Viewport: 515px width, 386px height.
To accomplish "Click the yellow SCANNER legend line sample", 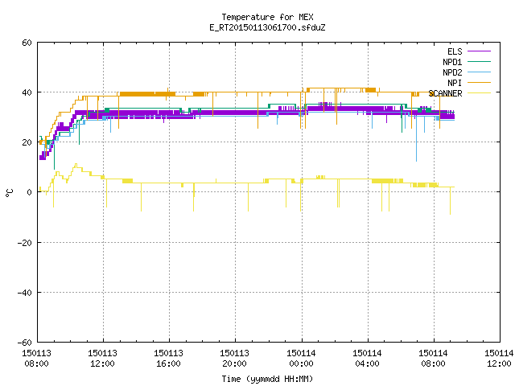I will 479,93.
